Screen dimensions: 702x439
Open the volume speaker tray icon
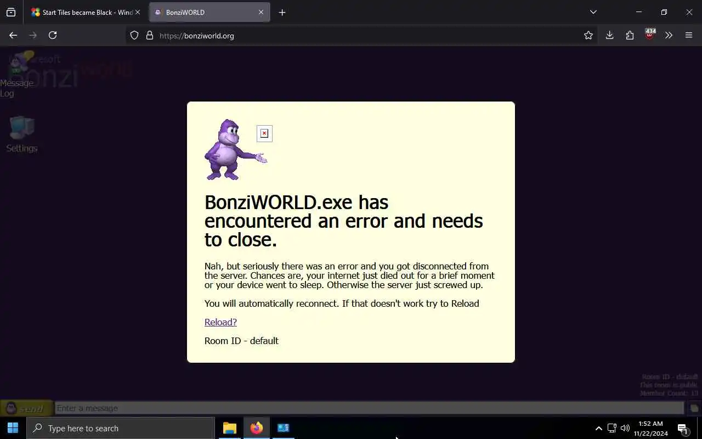point(625,428)
